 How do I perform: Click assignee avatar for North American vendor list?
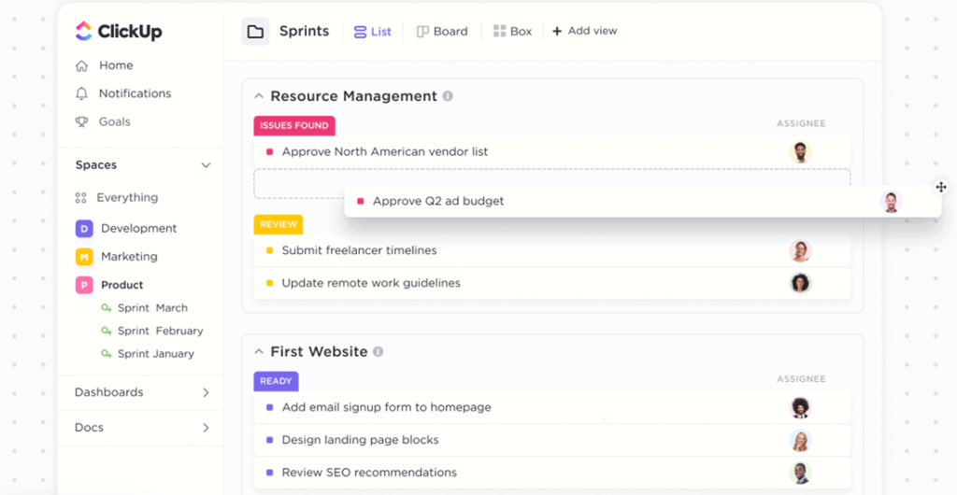800,152
